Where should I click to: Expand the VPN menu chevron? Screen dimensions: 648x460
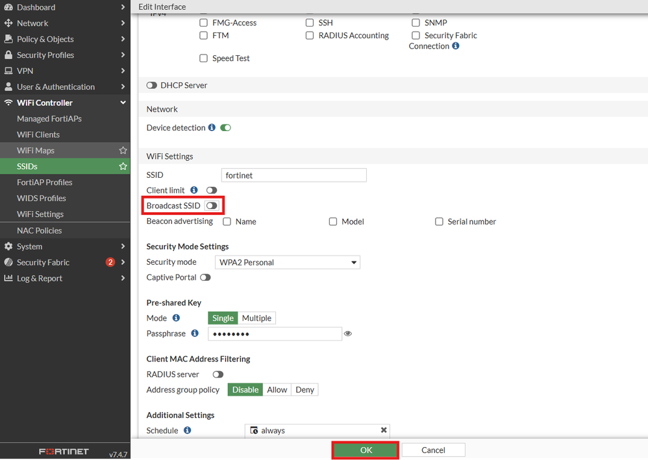click(123, 71)
